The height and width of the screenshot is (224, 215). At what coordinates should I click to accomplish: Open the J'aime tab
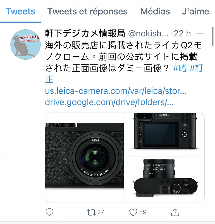[x=195, y=11]
